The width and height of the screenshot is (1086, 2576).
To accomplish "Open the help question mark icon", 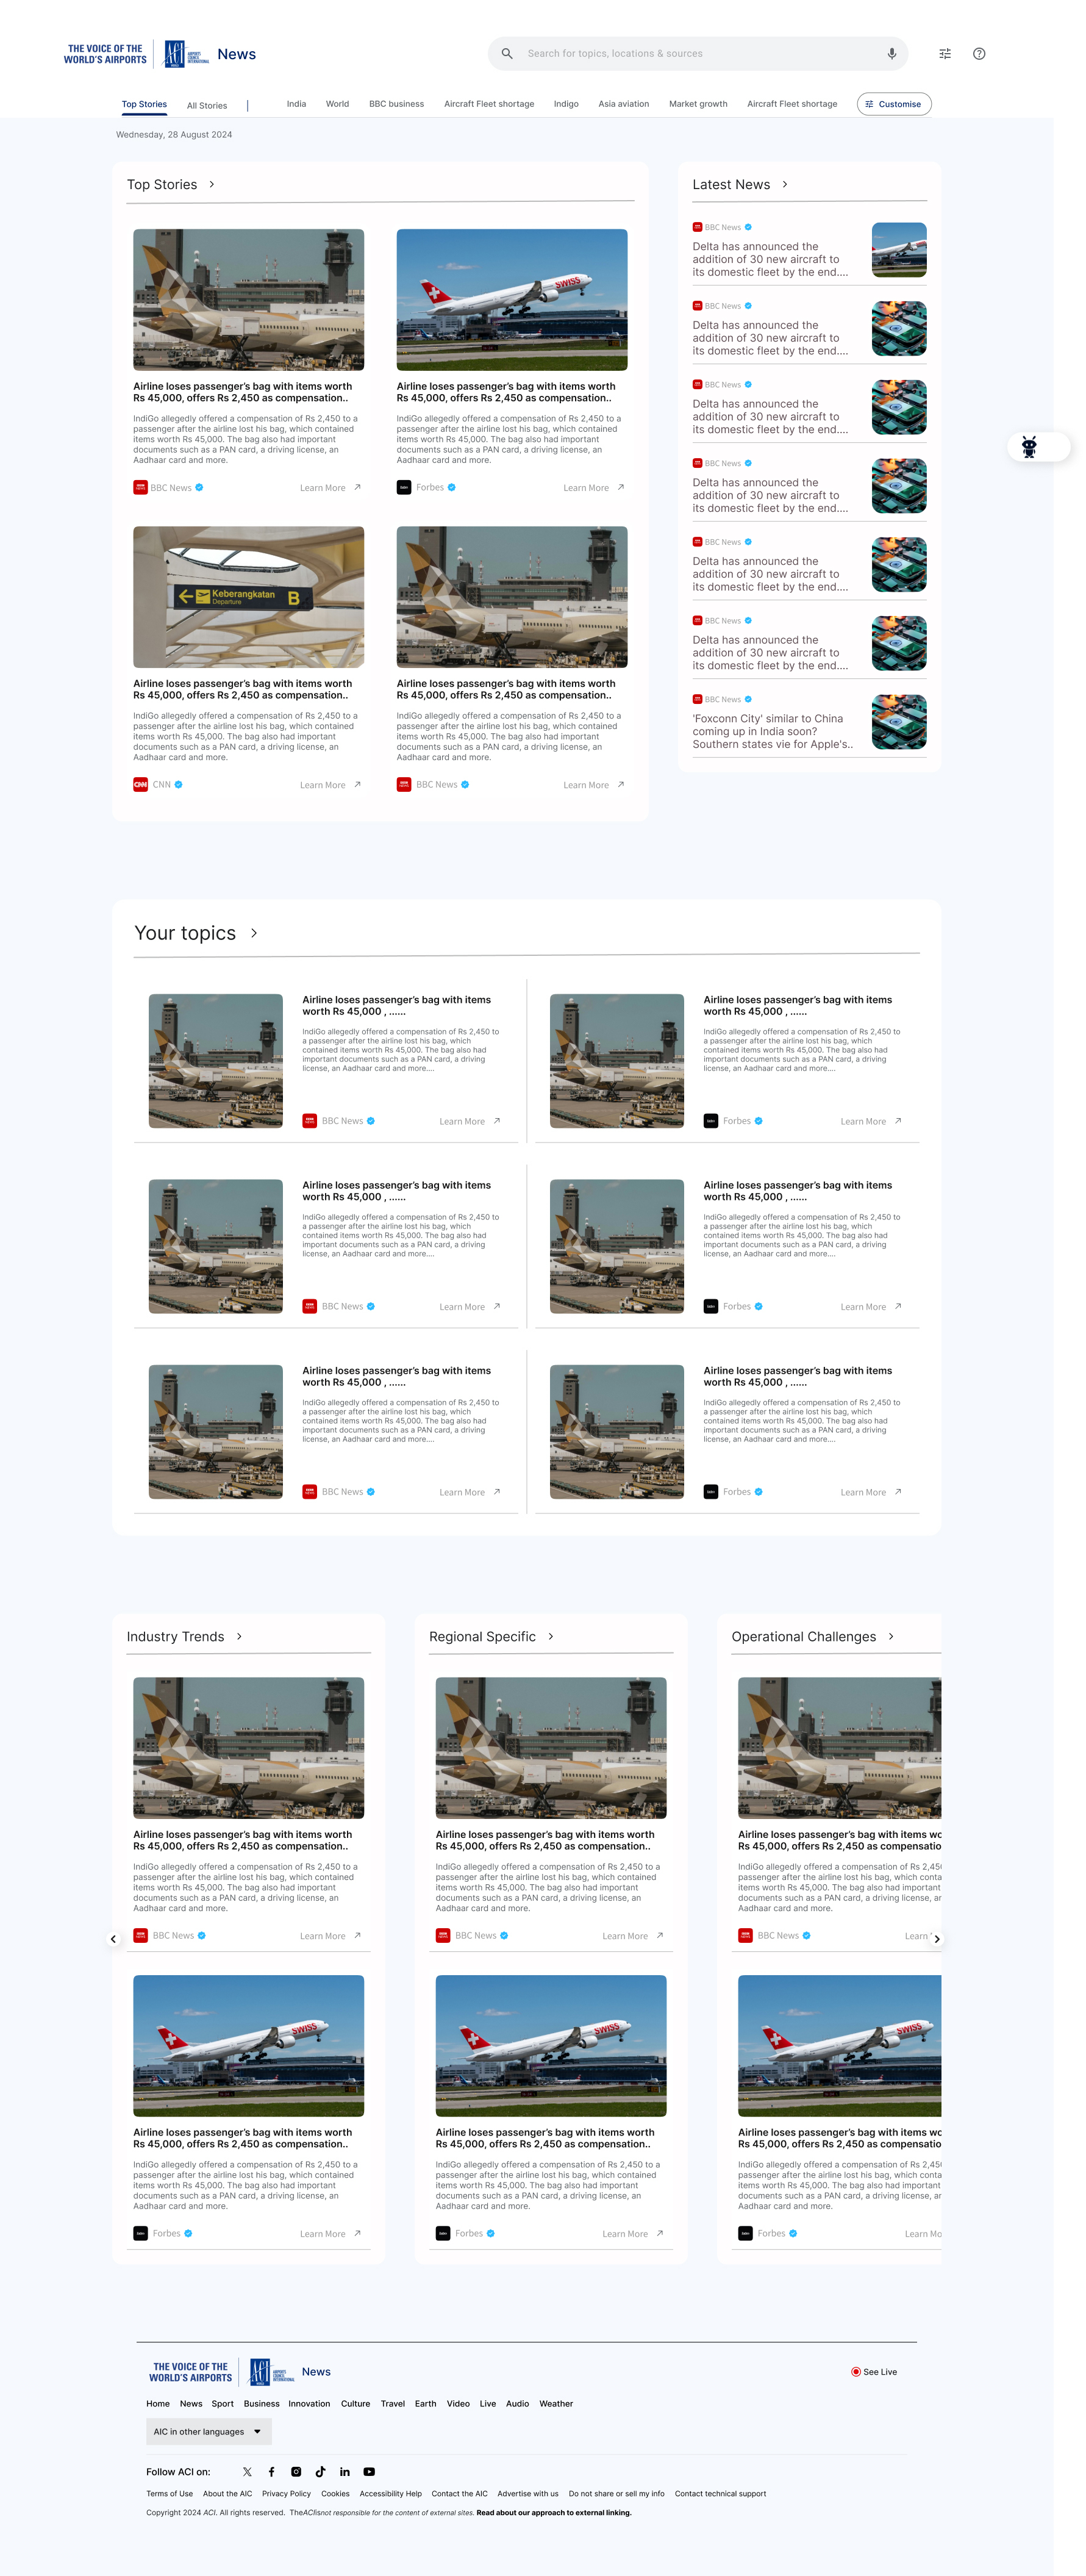I will point(979,53).
